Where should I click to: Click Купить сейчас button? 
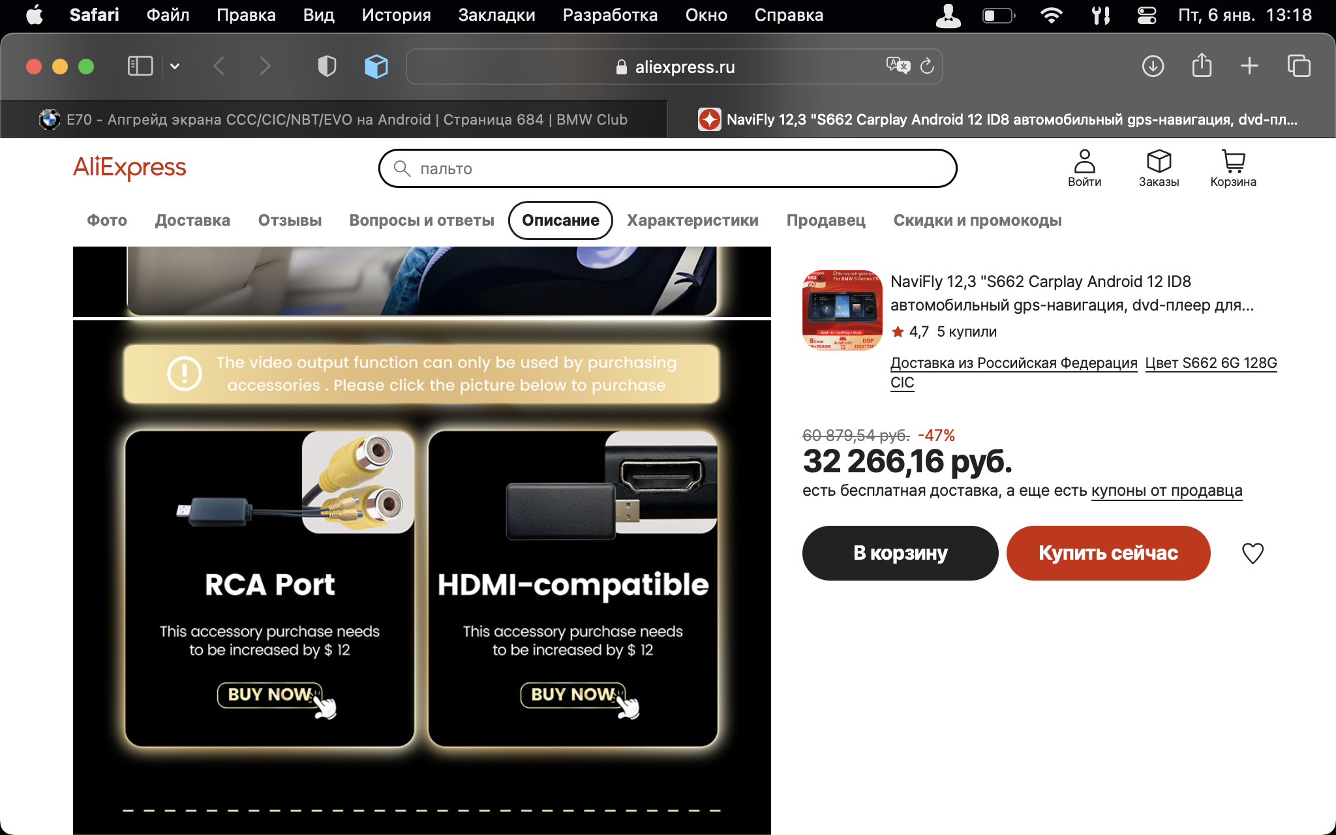coord(1108,553)
